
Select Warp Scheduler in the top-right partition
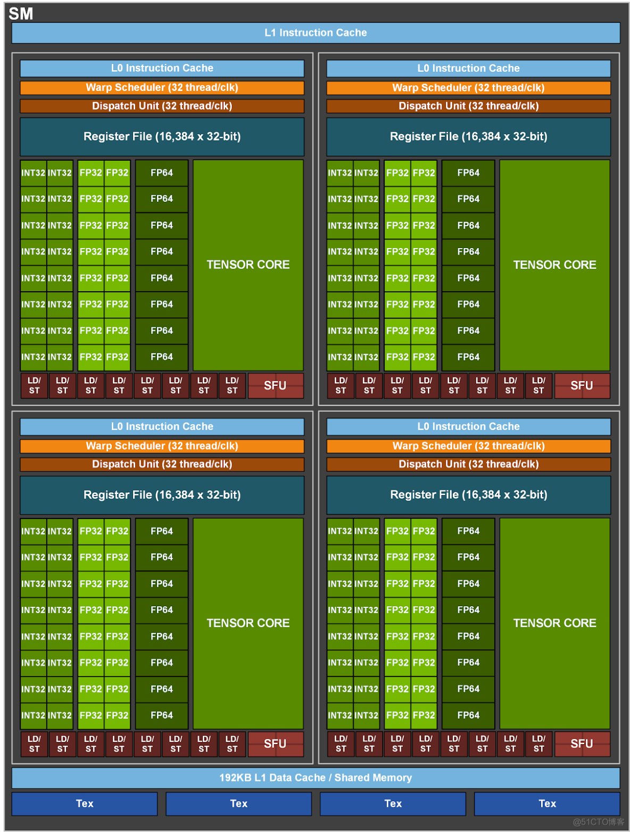point(469,88)
